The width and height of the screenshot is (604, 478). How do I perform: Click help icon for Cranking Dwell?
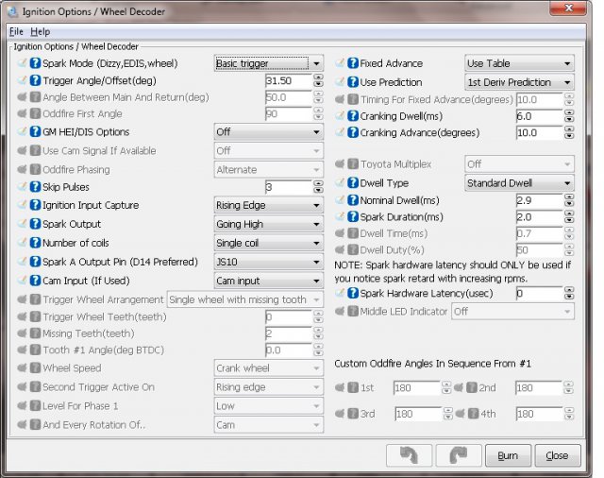pos(352,116)
